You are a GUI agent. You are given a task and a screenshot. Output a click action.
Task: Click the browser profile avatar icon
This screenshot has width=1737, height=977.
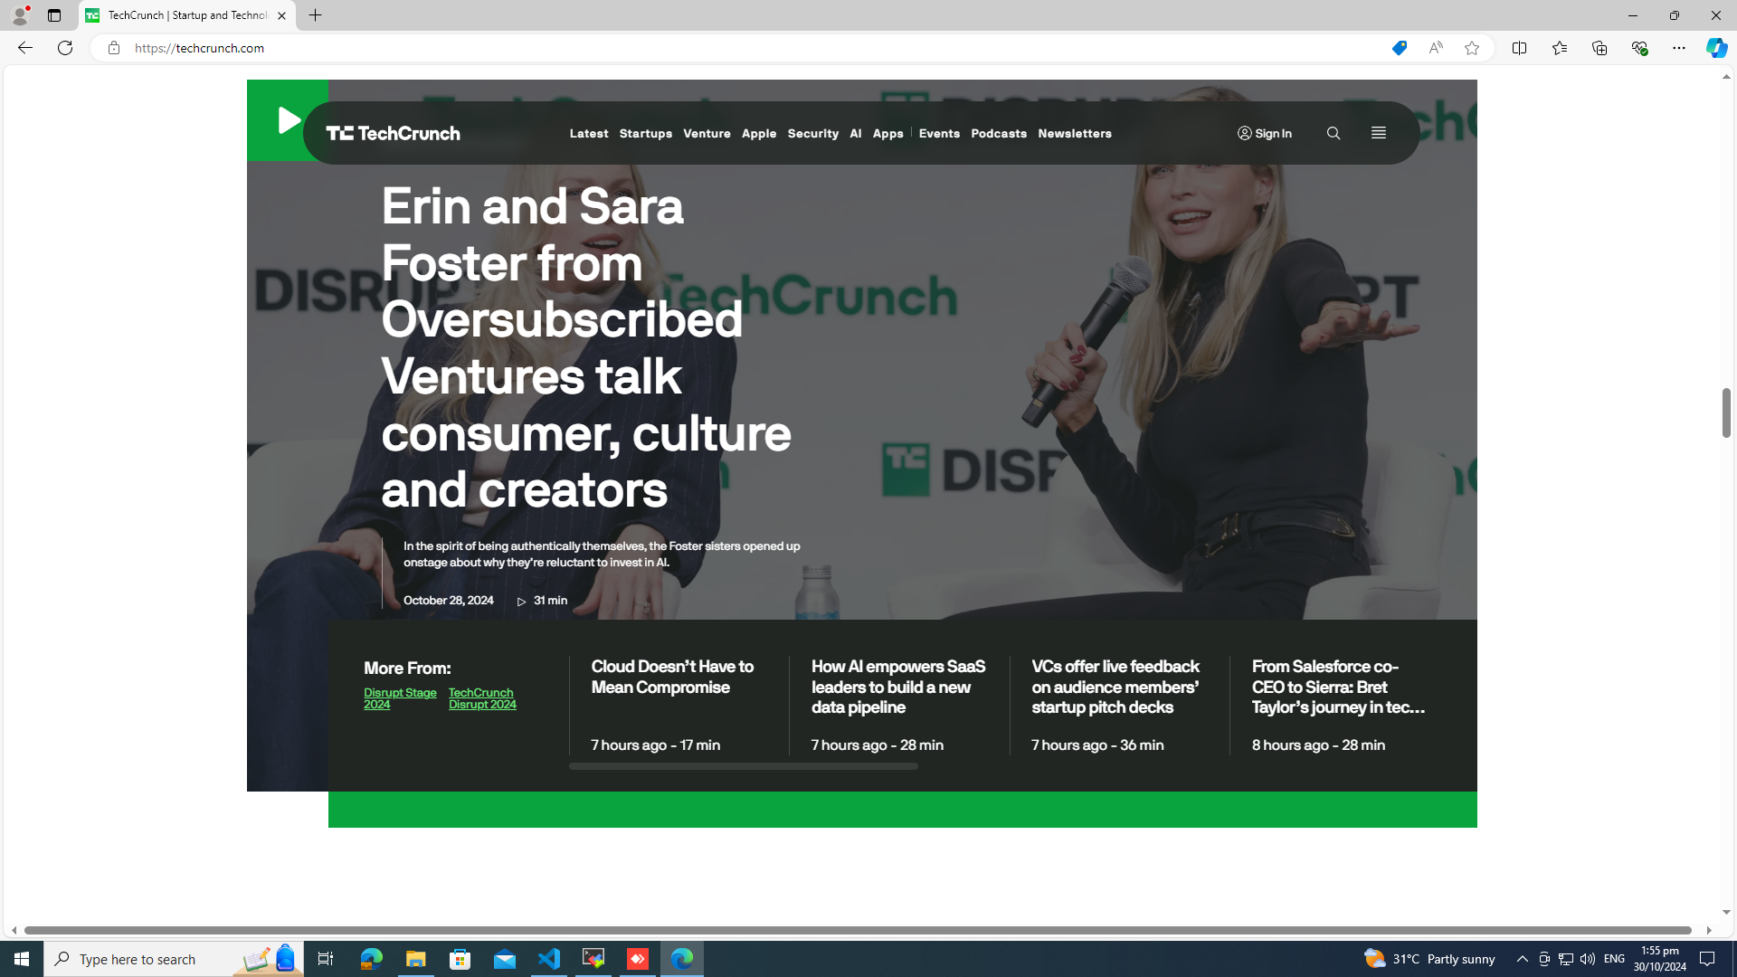pyautogui.click(x=19, y=15)
